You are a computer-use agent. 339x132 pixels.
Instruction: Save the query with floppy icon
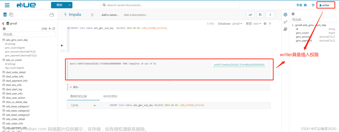[260, 15]
